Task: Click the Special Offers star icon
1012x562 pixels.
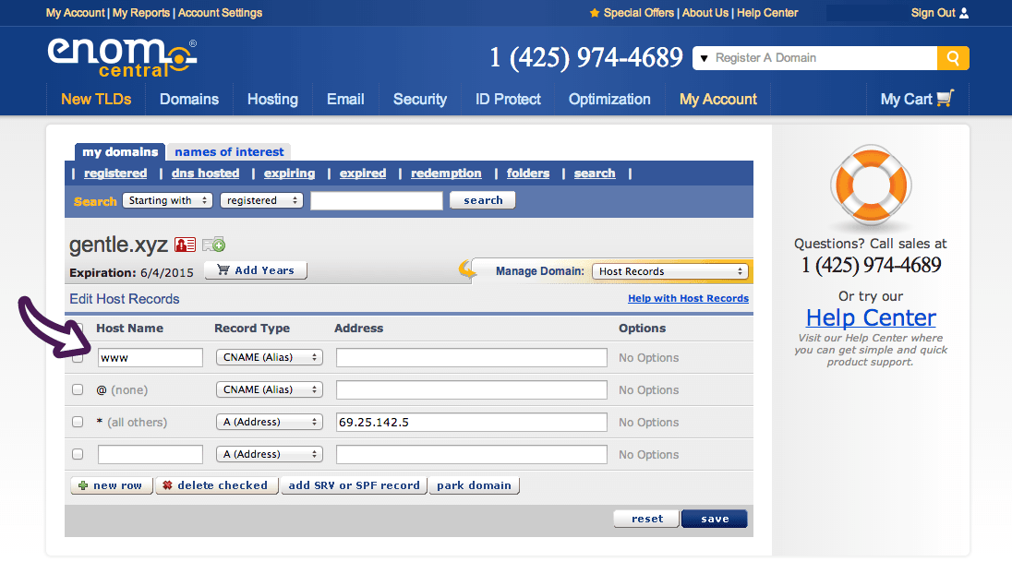Action: (595, 13)
